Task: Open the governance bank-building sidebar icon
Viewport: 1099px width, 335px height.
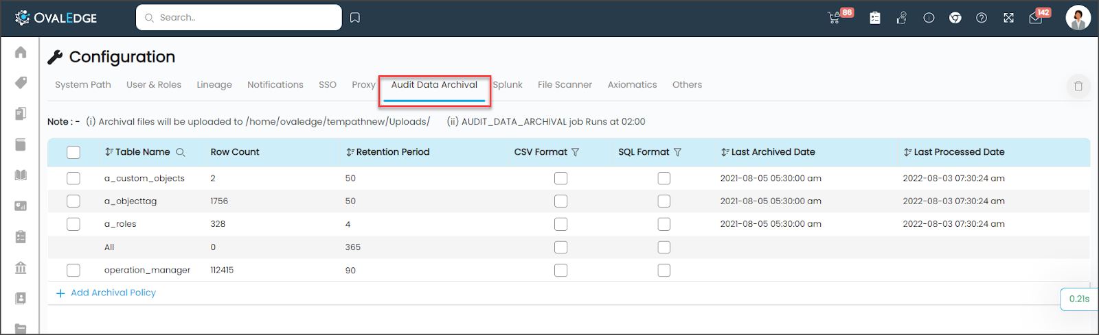Action: tap(21, 268)
